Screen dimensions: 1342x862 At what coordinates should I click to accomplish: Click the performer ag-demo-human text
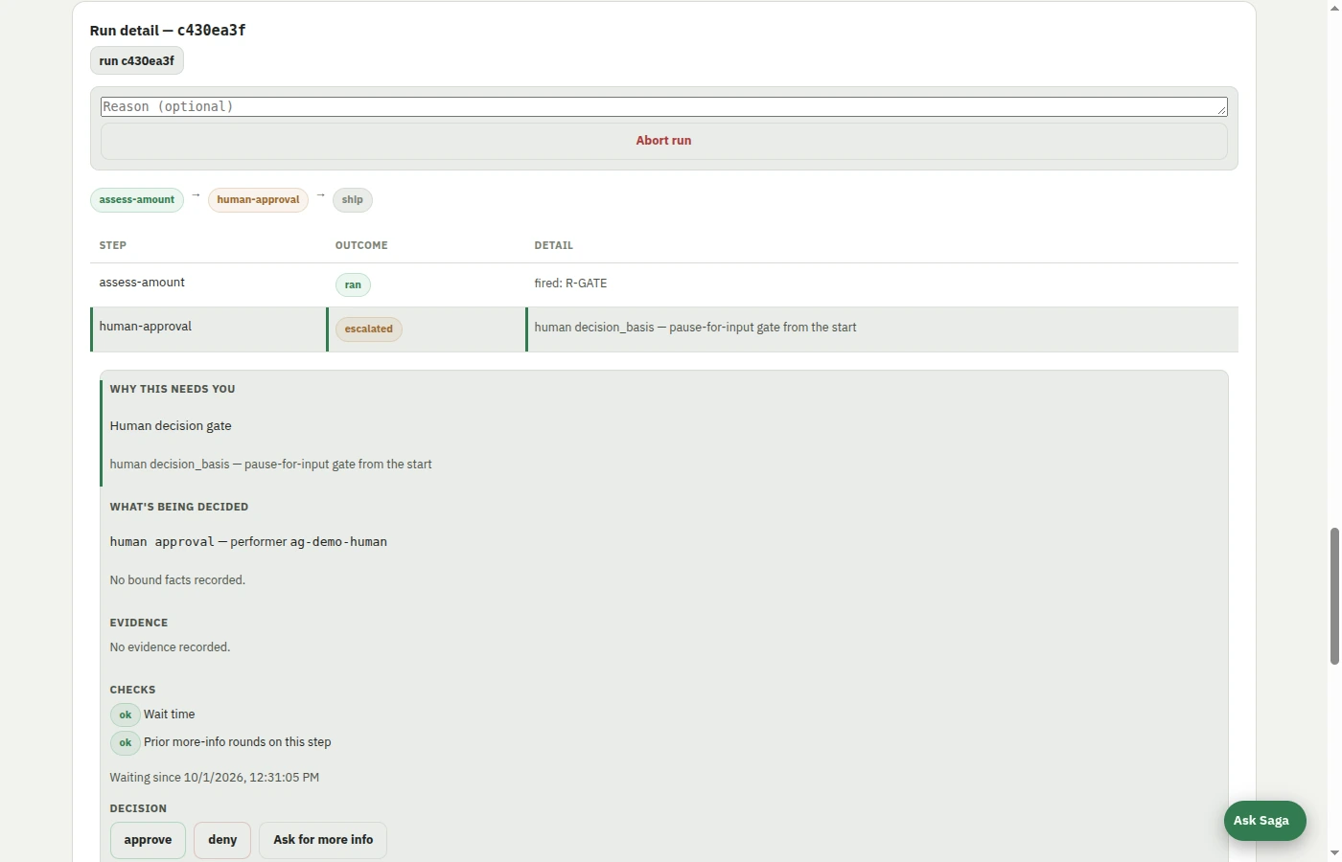[x=309, y=542]
